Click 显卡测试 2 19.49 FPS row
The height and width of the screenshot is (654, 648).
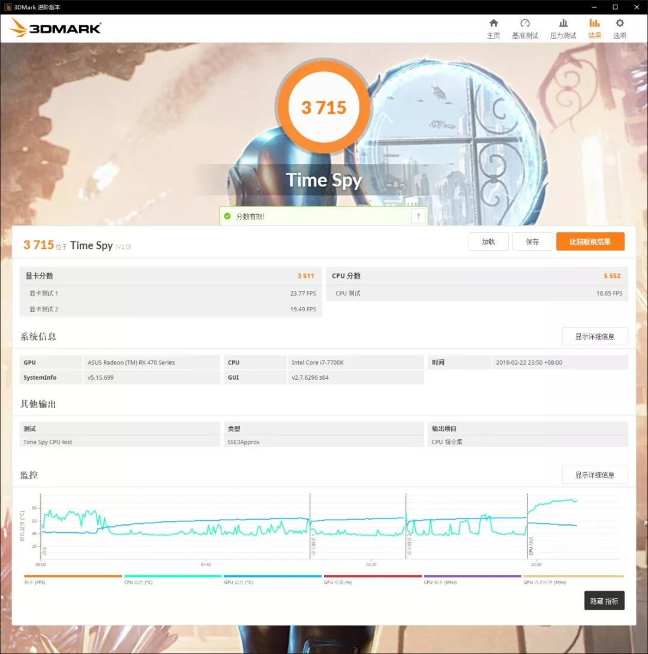click(x=170, y=309)
